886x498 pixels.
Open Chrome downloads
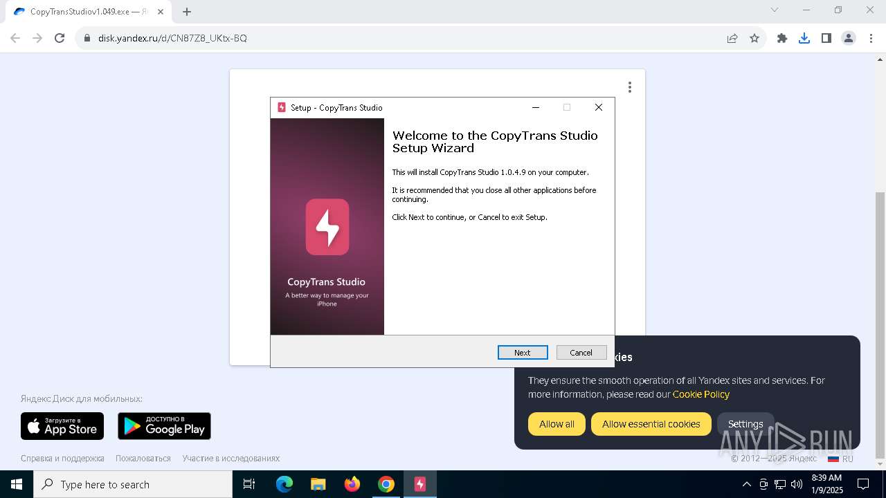[x=804, y=38]
